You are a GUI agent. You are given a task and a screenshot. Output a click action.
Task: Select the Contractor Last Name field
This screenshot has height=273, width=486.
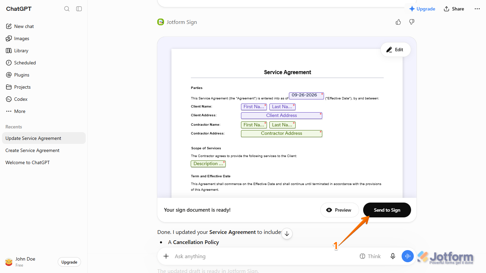[282, 125]
